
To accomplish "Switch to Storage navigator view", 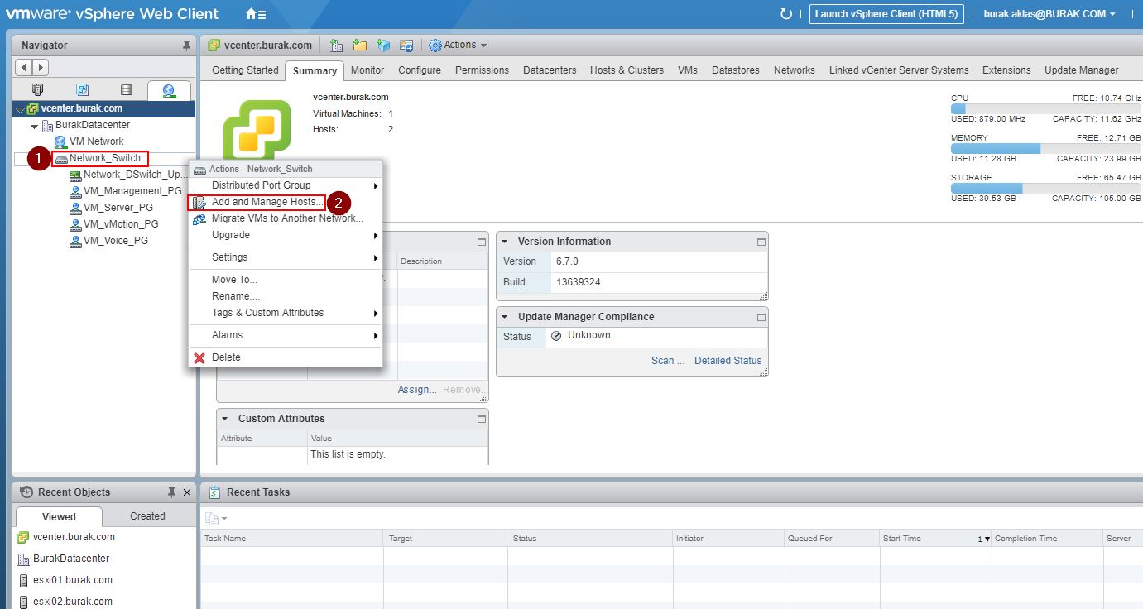I will point(126,90).
